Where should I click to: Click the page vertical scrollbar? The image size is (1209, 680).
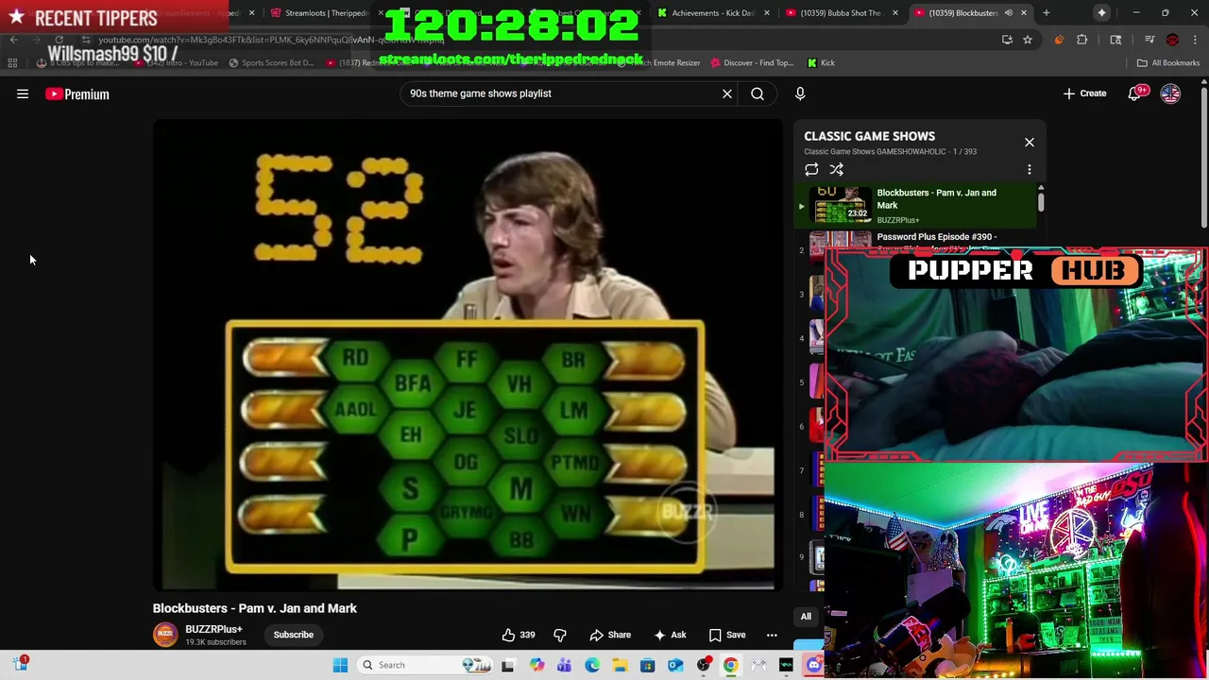[1204, 156]
